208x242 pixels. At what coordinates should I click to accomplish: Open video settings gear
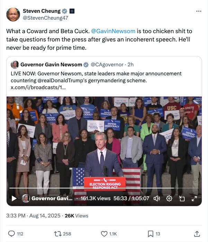pos(169,198)
